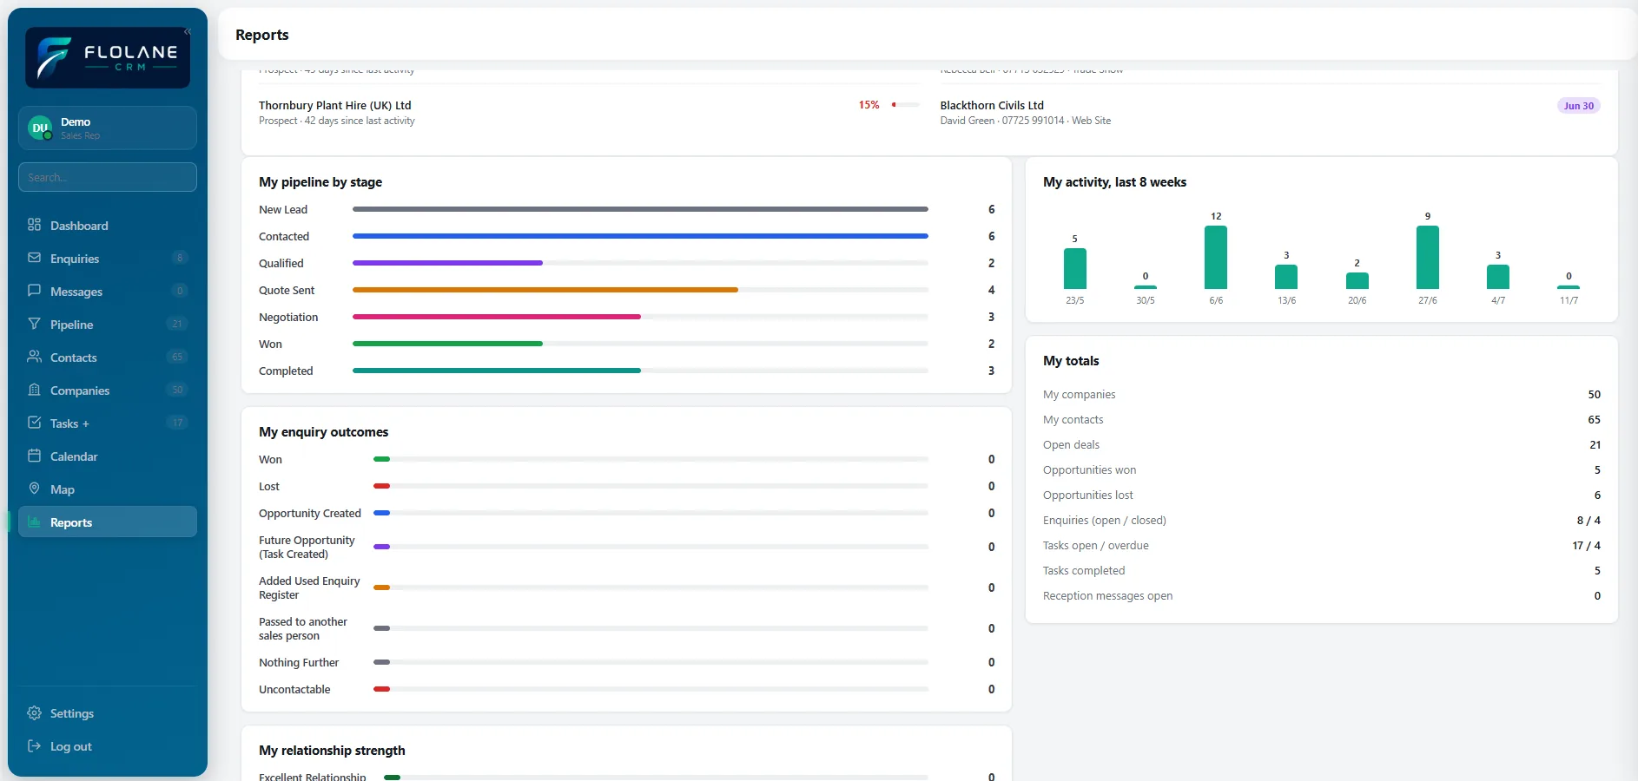Click the 23/5 activity bar
Image resolution: width=1638 pixels, height=781 pixels.
click(x=1075, y=268)
